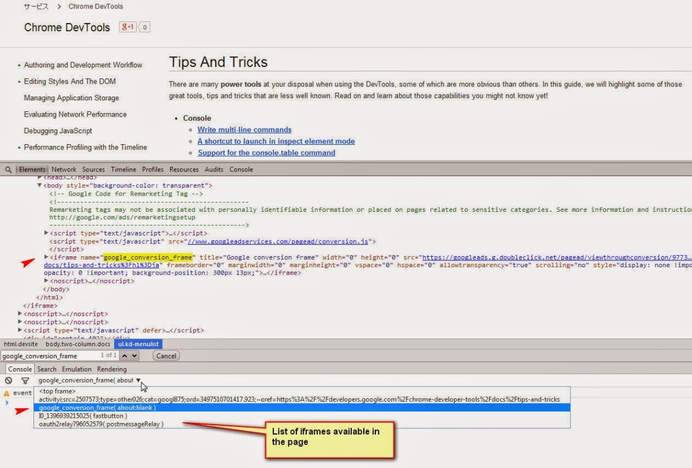The image size is (692, 468).
Task: Click the +1 count box showing 0
Action: 145,27
